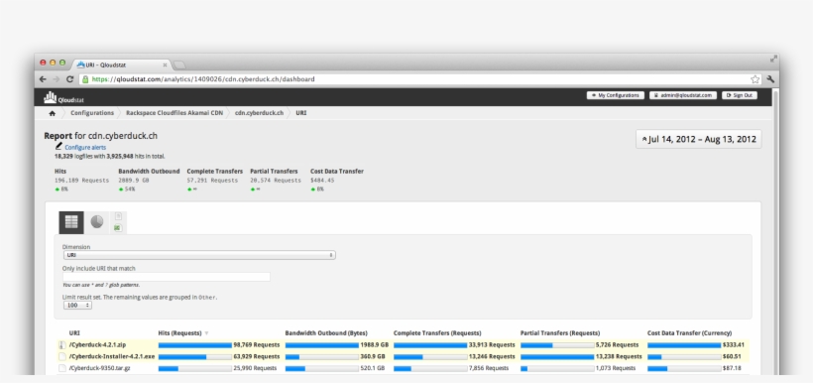Image resolution: width=813 pixels, height=383 pixels.
Task: Open My Configurations
Action: tap(616, 95)
